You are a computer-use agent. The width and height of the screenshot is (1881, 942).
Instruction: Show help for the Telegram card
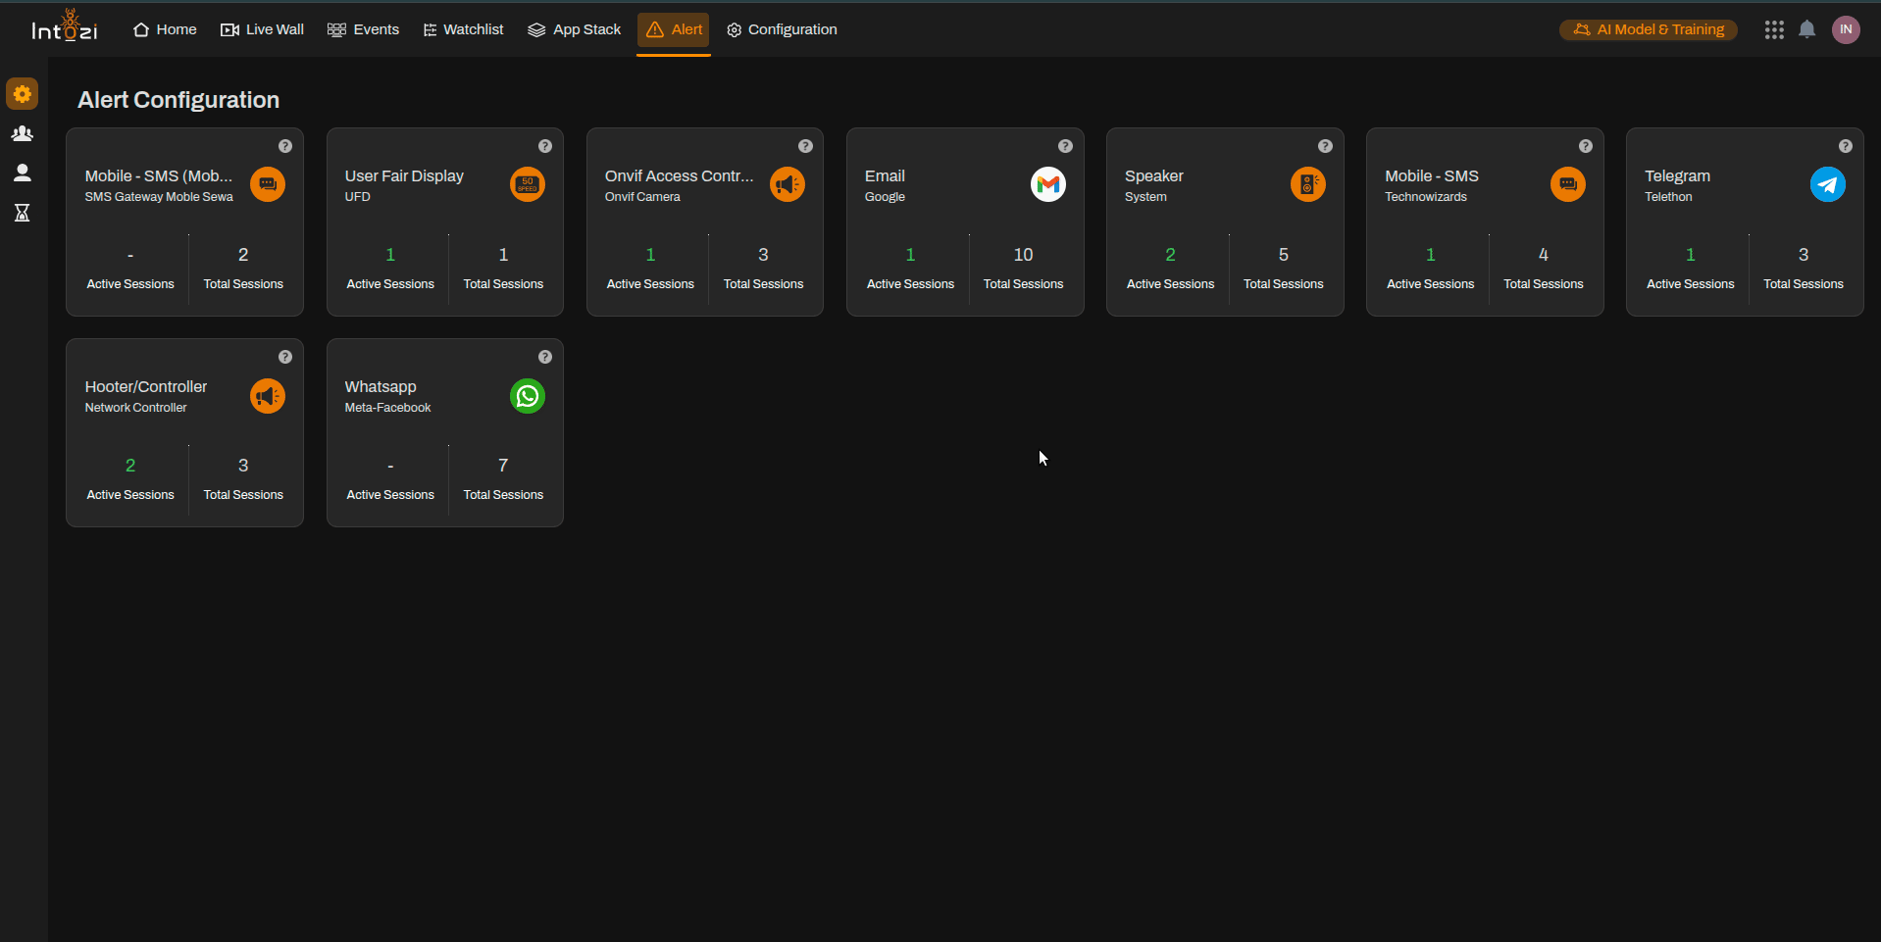click(x=1845, y=146)
